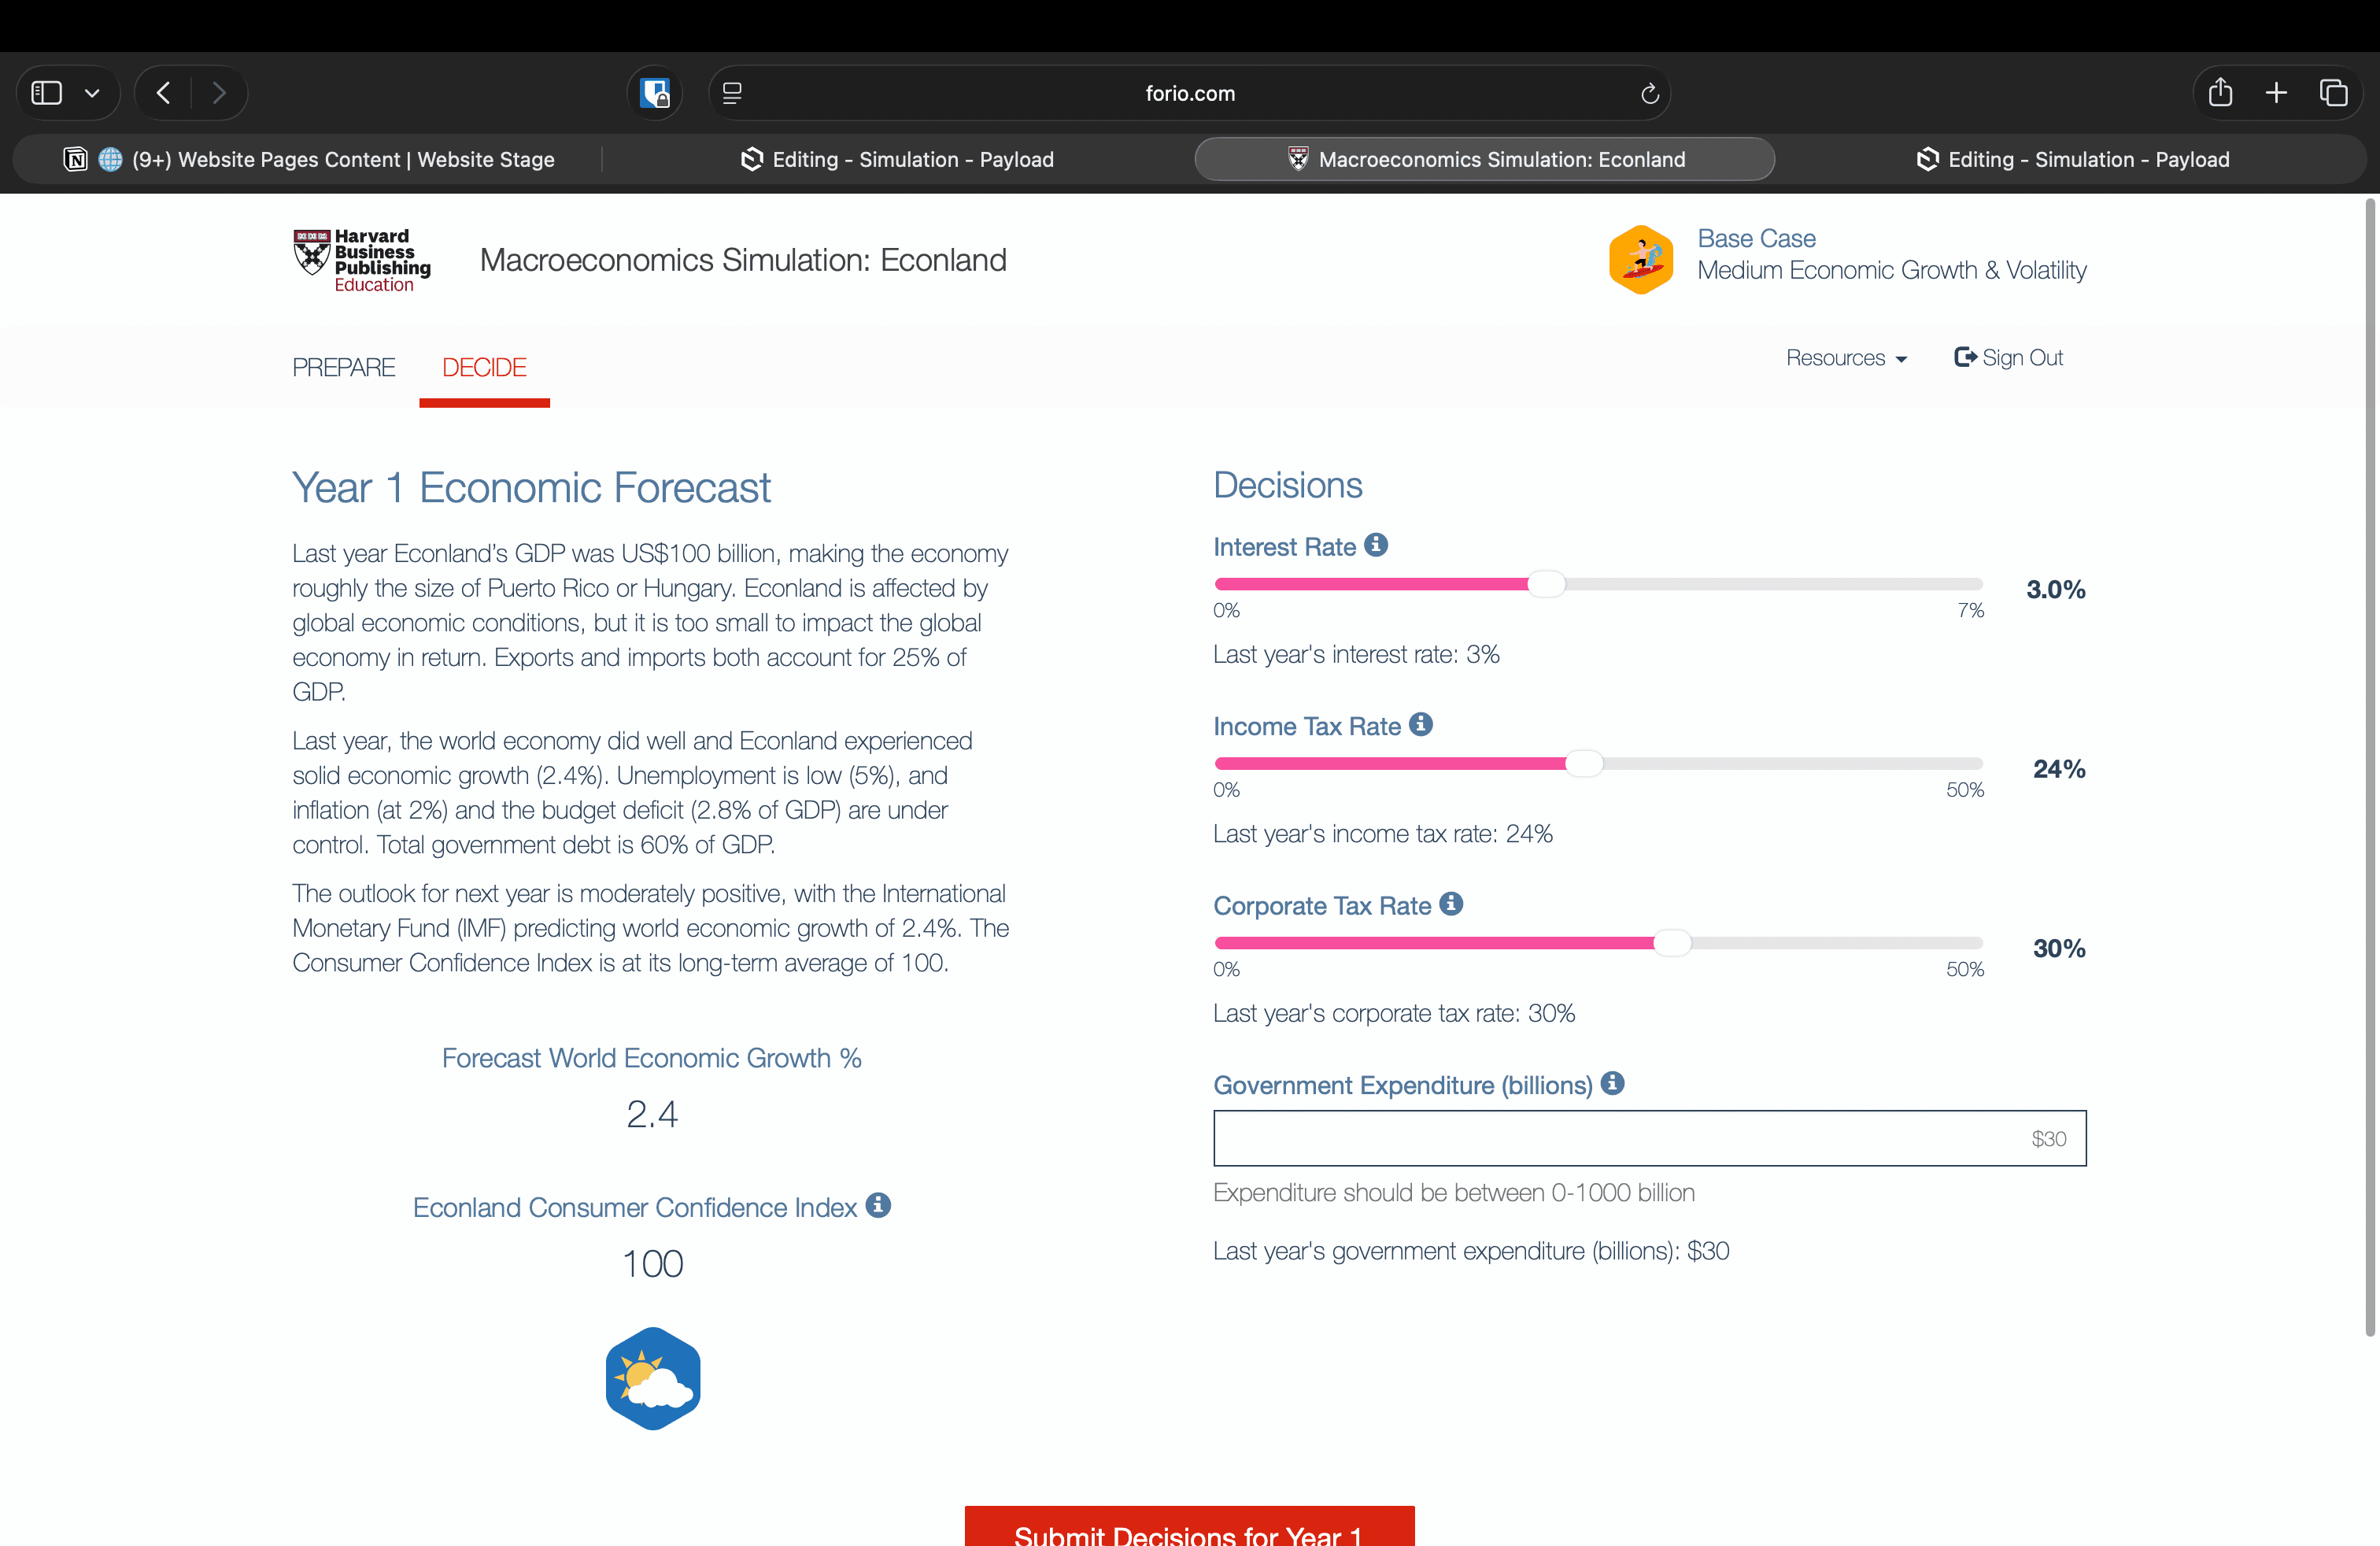Click Interest Rate info icon
Image resolution: width=2380 pixels, height=1546 pixels.
1376,545
